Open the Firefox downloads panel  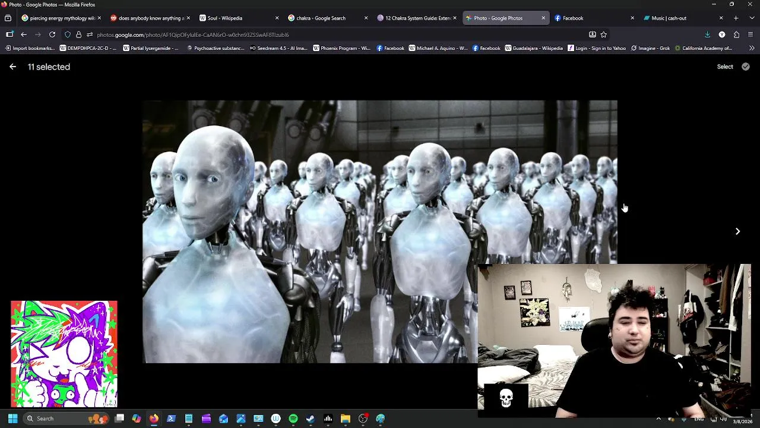[x=707, y=34]
